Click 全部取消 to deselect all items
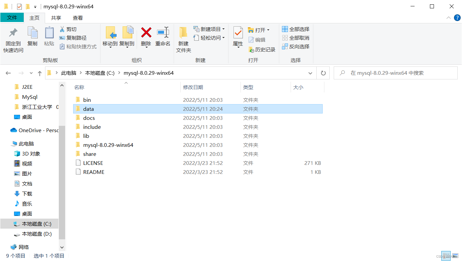This screenshot has width=462, height=261. click(x=296, y=38)
